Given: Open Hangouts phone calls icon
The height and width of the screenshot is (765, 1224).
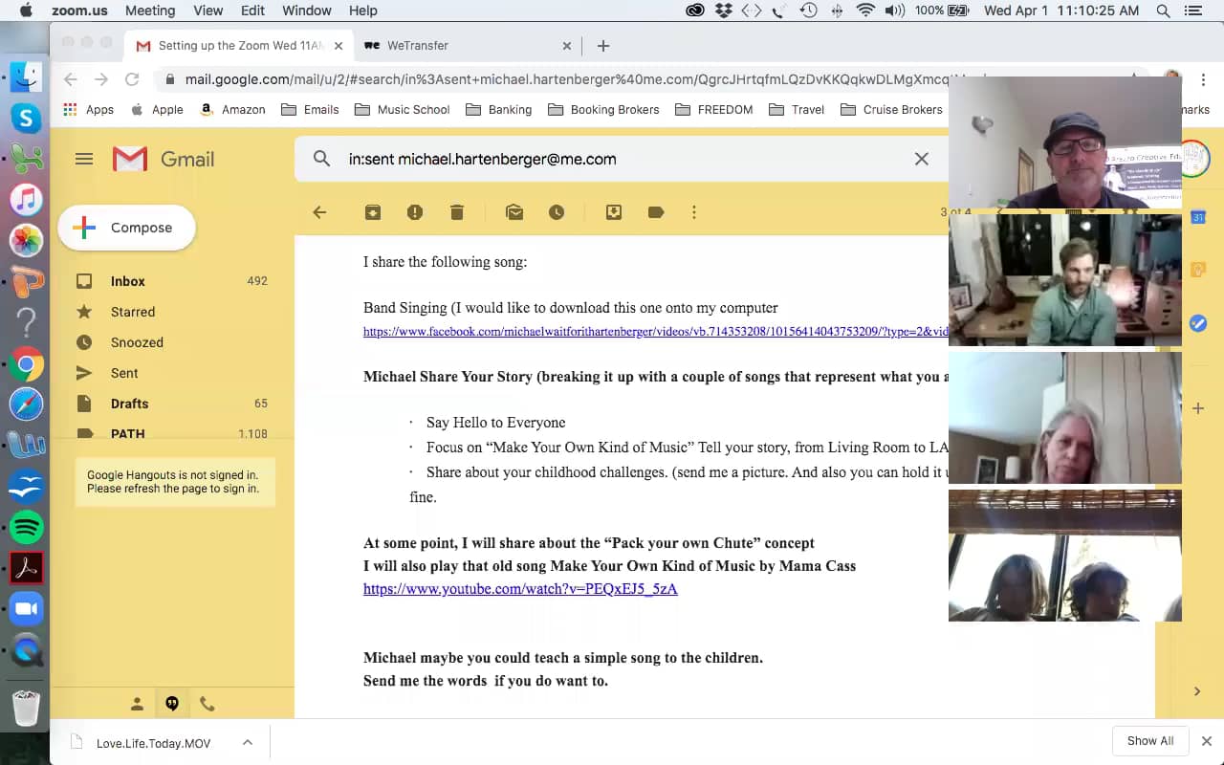Looking at the screenshot, I should point(207,704).
